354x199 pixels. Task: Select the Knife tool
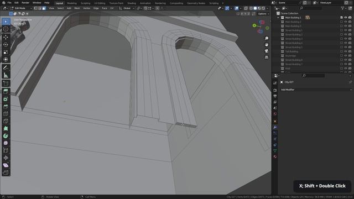(6, 121)
